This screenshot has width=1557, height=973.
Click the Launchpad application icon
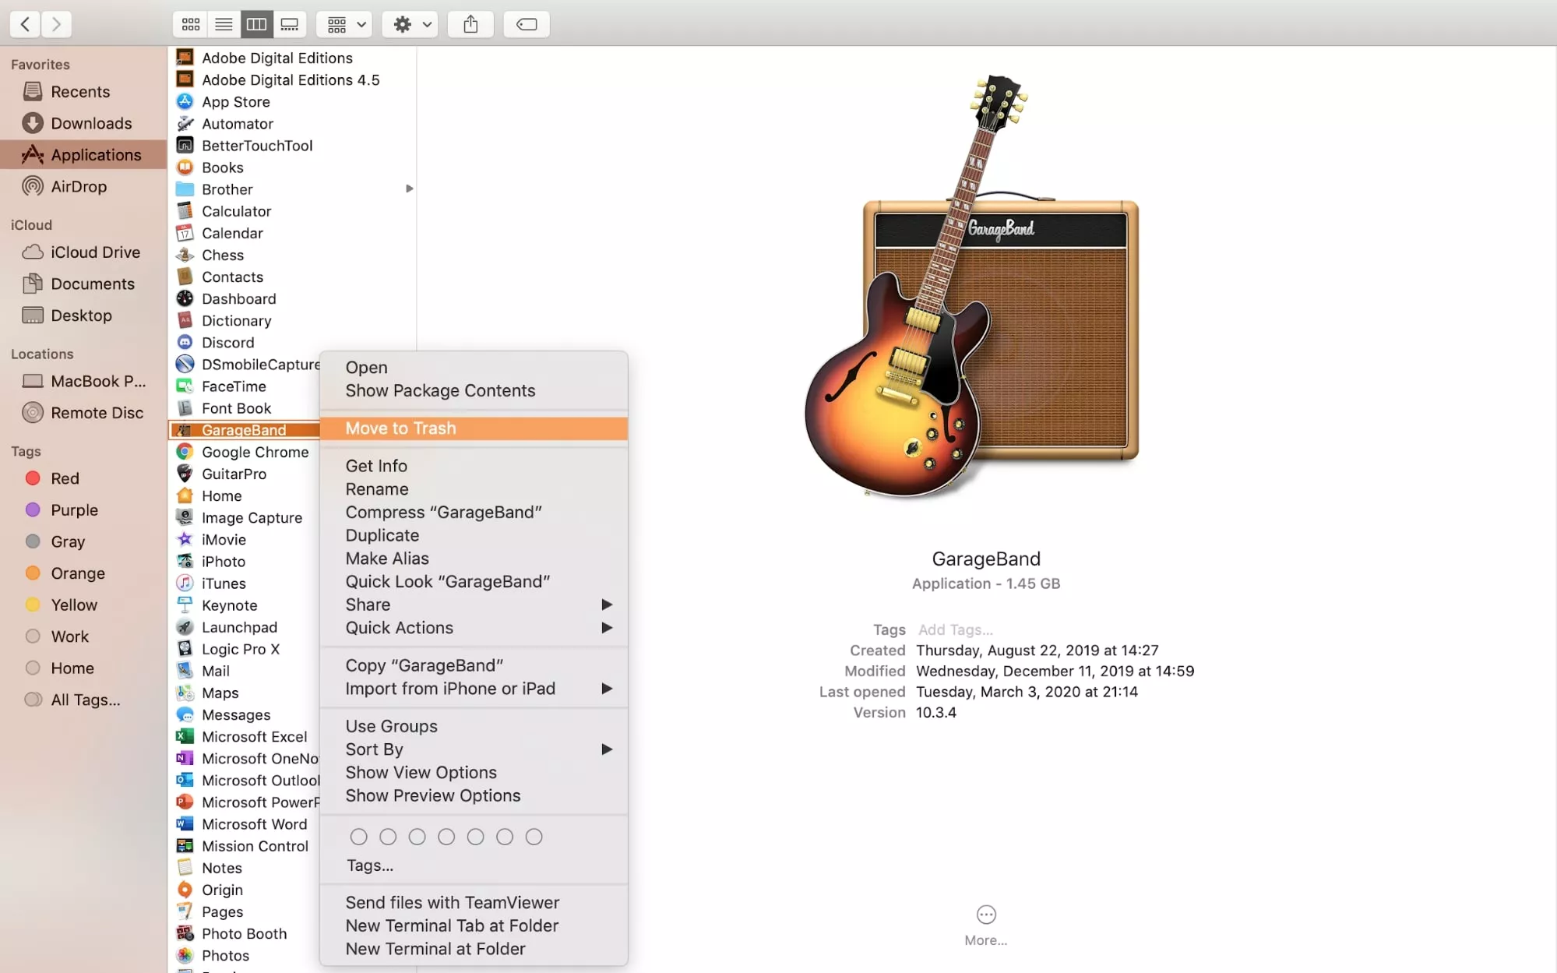(182, 626)
